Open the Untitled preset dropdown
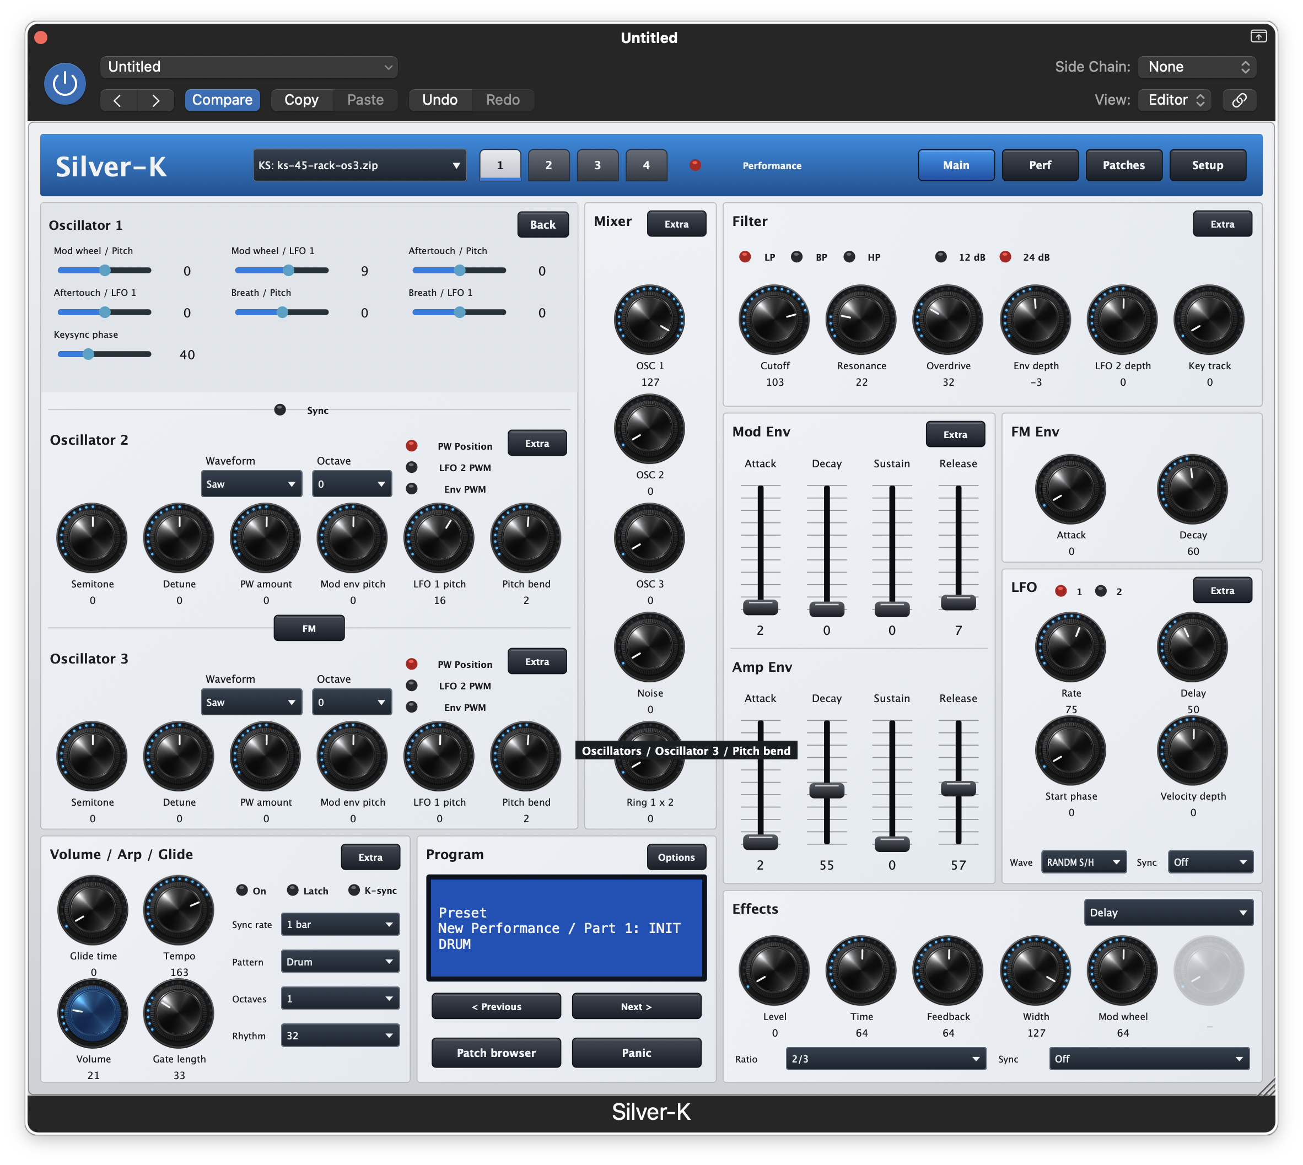 click(249, 67)
